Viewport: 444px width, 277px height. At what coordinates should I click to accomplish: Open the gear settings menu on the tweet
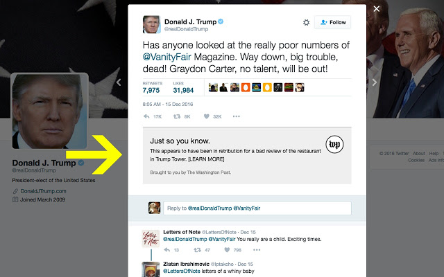[306, 22]
